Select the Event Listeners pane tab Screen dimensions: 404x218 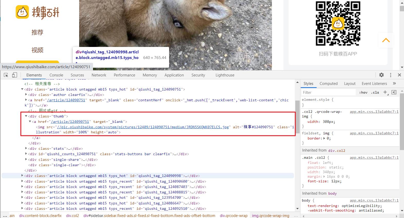[374, 84]
